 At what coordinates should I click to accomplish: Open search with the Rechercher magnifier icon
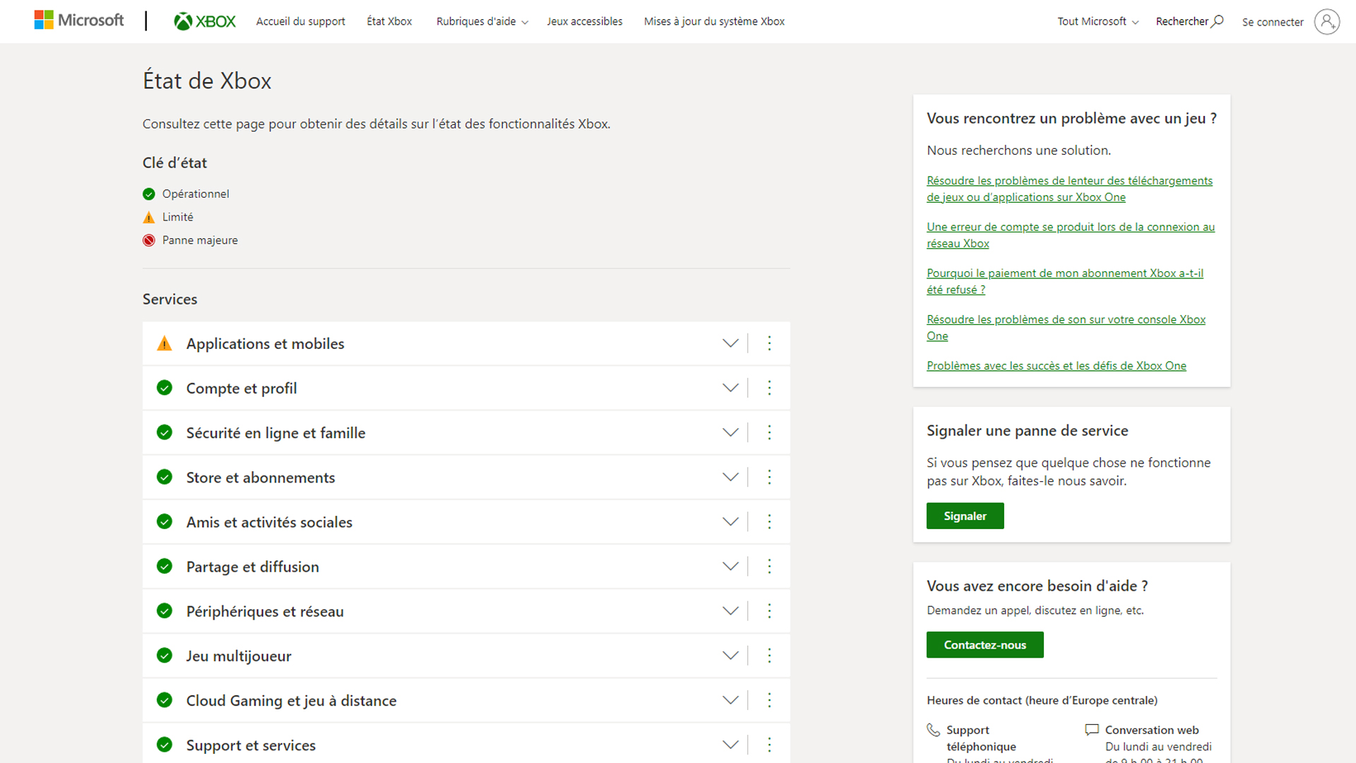(1217, 21)
